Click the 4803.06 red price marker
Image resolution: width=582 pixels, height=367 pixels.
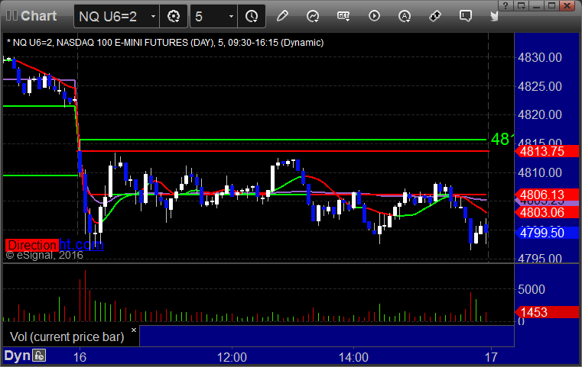click(x=547, y=212)
